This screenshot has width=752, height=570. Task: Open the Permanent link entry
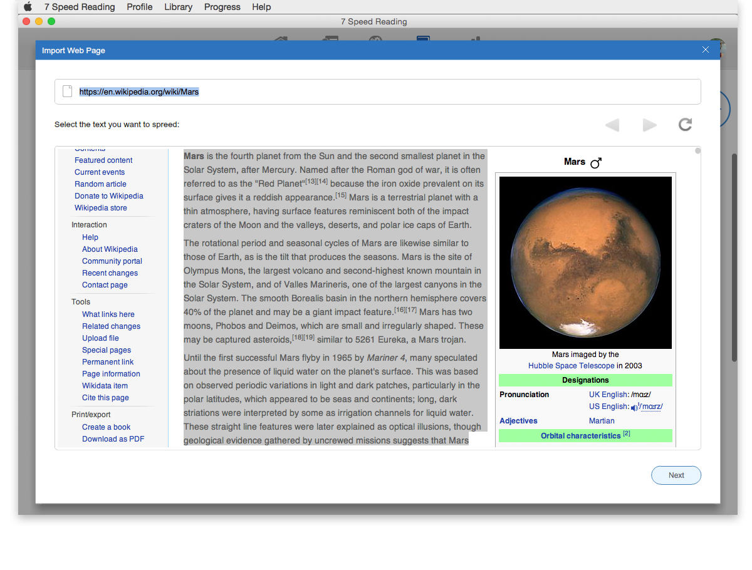pyautogui.click(x=108, y=362)
